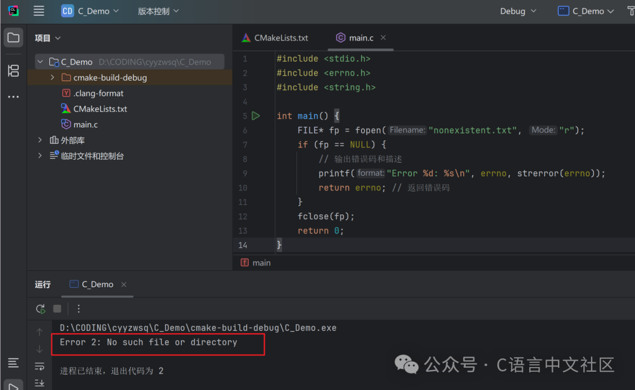Toggle soft-wrap in console output
The width and height of the screenshot is (635, 390).
coord(39,366)
